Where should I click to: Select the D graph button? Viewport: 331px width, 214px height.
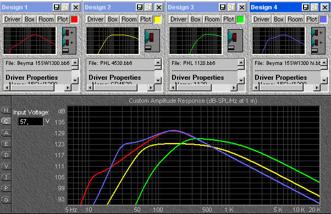(6, 155)
